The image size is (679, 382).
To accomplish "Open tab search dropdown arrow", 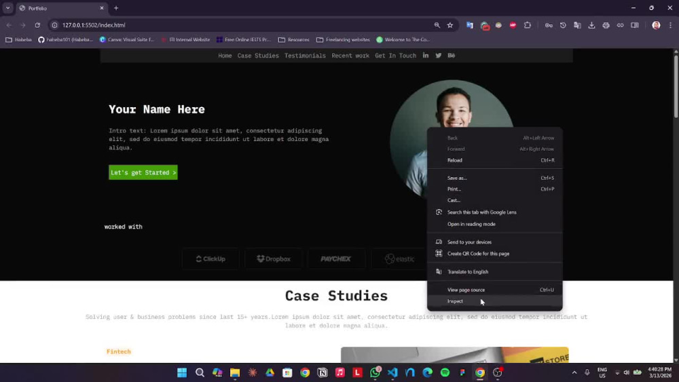I will (x=7, y=7).
